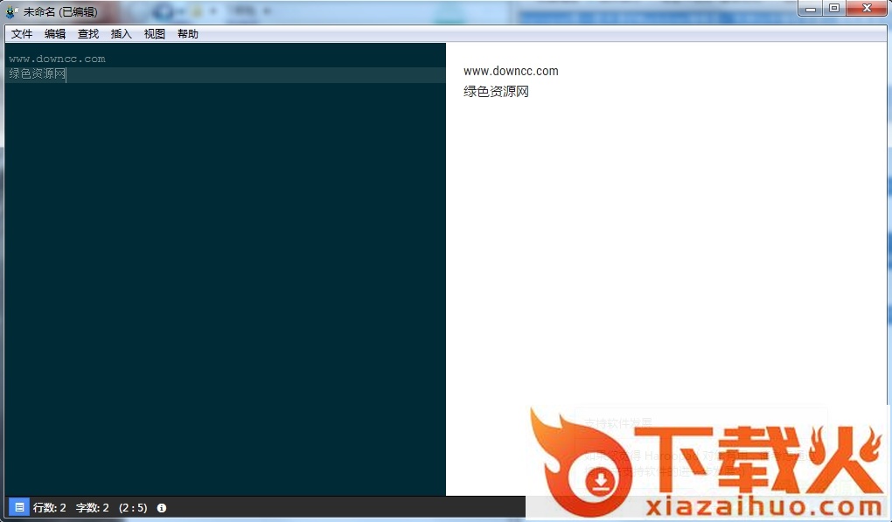
Task: Close the 未命名 window
Action: 867,9
